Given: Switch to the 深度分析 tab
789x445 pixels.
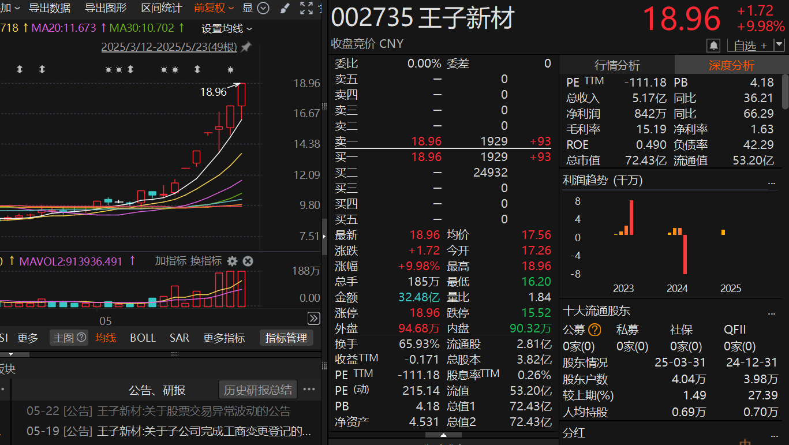Looking at the screenshot, I should (x=731, y=65).
